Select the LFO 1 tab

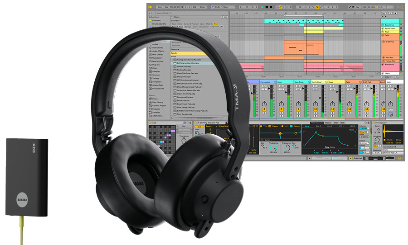pyautogui.click(x=341, y=126)
